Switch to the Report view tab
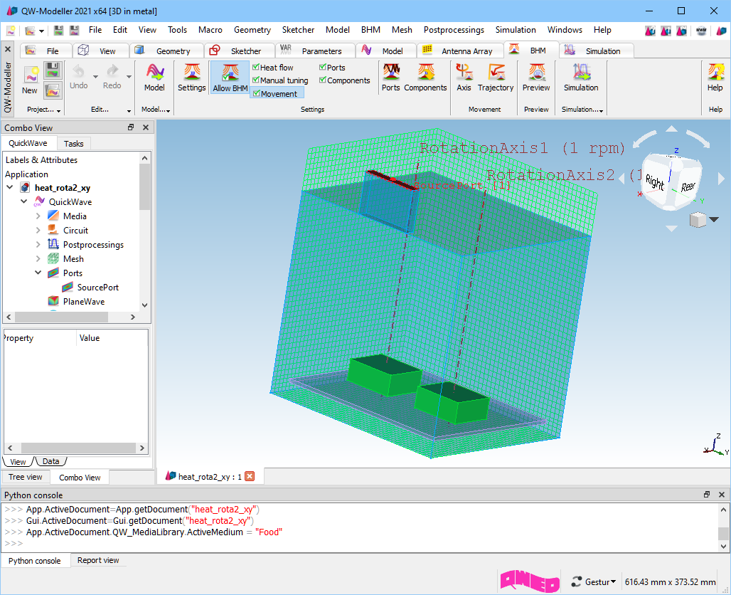The width and height of the screenshot is (731, 595). [x=98, y=561]
